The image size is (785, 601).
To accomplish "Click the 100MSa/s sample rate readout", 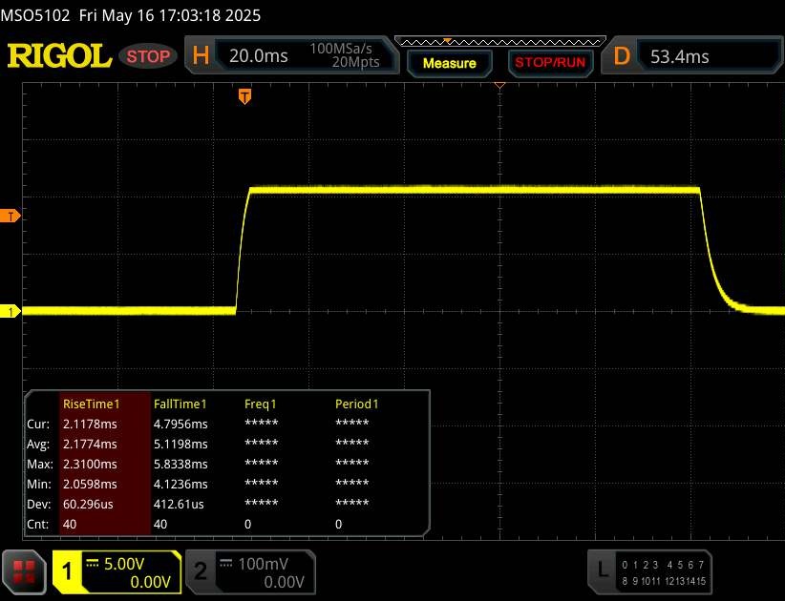I will pyautogui.click(x=341, y=49).
